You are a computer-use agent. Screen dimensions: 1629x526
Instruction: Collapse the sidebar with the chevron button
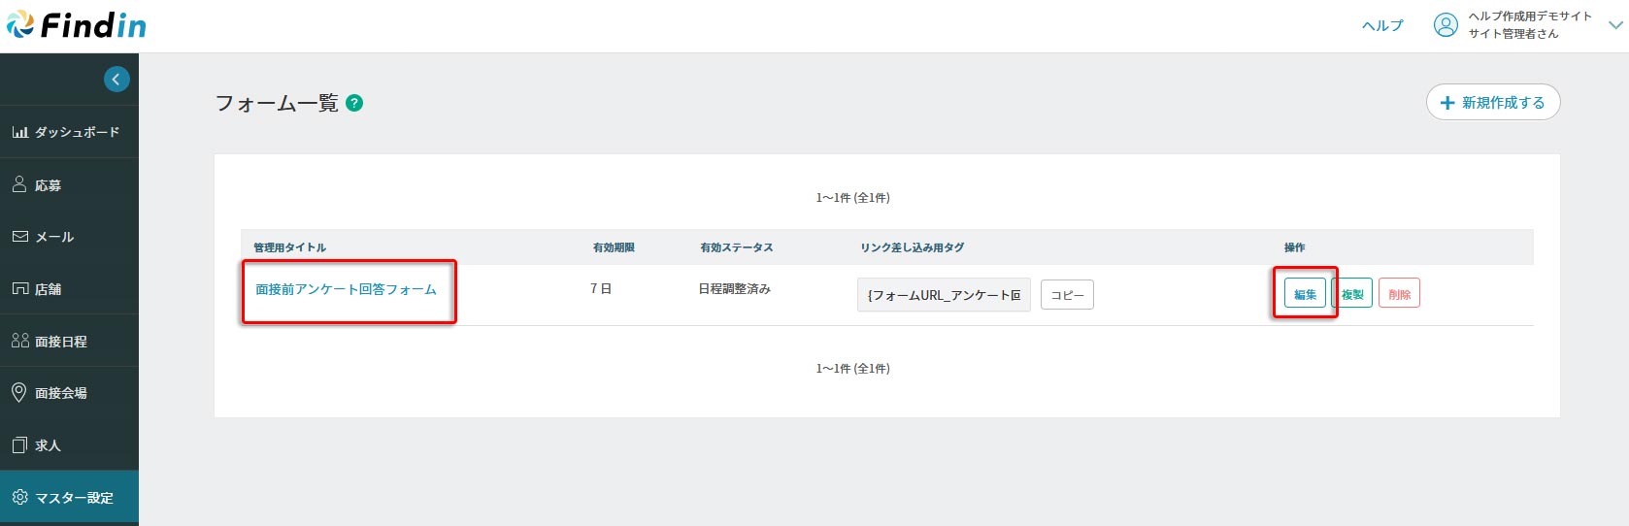coord(116,80)
